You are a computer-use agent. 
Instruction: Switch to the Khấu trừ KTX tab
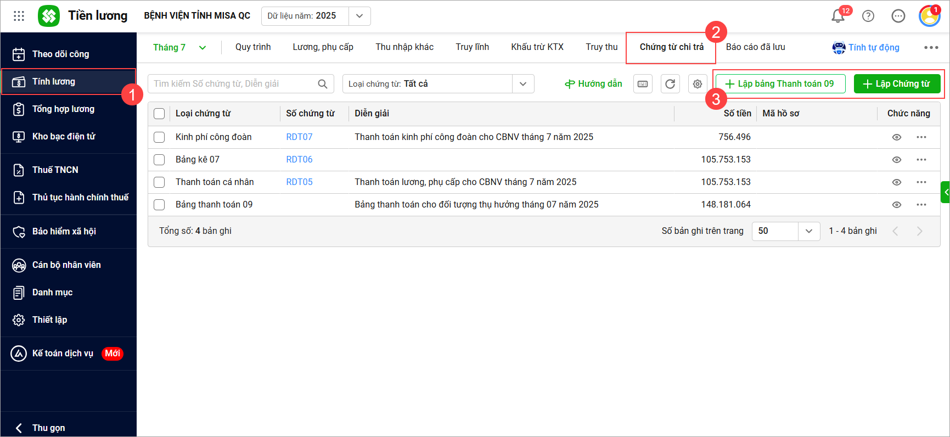click(x=537, y=47)
